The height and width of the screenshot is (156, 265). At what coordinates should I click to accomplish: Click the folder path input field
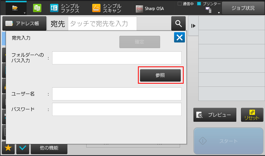coord(117,58)
